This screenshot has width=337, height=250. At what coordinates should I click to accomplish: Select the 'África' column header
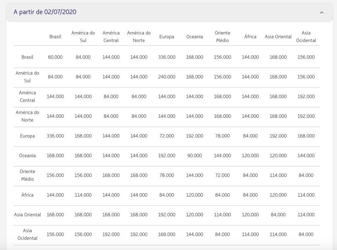point(250,37)
